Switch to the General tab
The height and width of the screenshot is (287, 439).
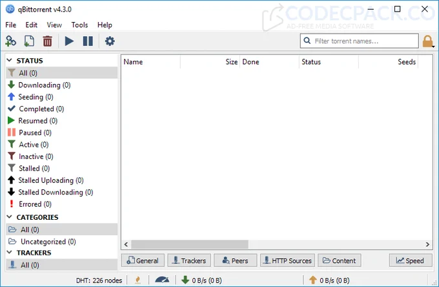pyautogui.click(x=143, y=260)
